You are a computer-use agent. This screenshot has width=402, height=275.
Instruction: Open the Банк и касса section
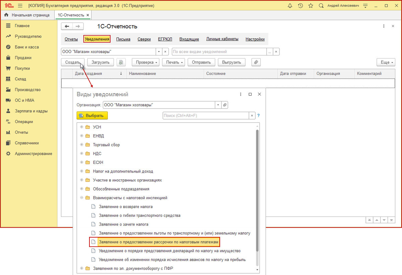(x=26, y=47)
